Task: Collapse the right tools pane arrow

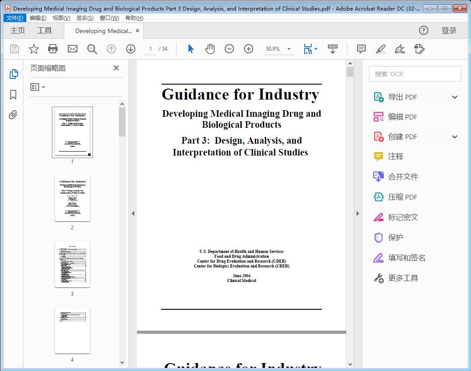Action: pyautogui.click(x=357, y=213)
